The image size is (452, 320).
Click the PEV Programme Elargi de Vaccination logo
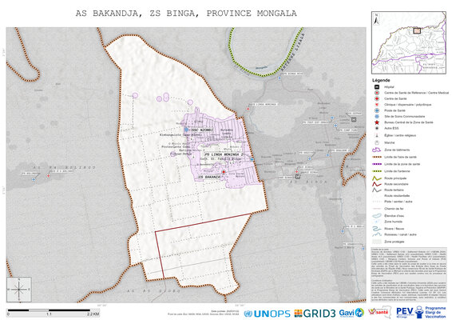pyautogui.click(x=422, y=312)
